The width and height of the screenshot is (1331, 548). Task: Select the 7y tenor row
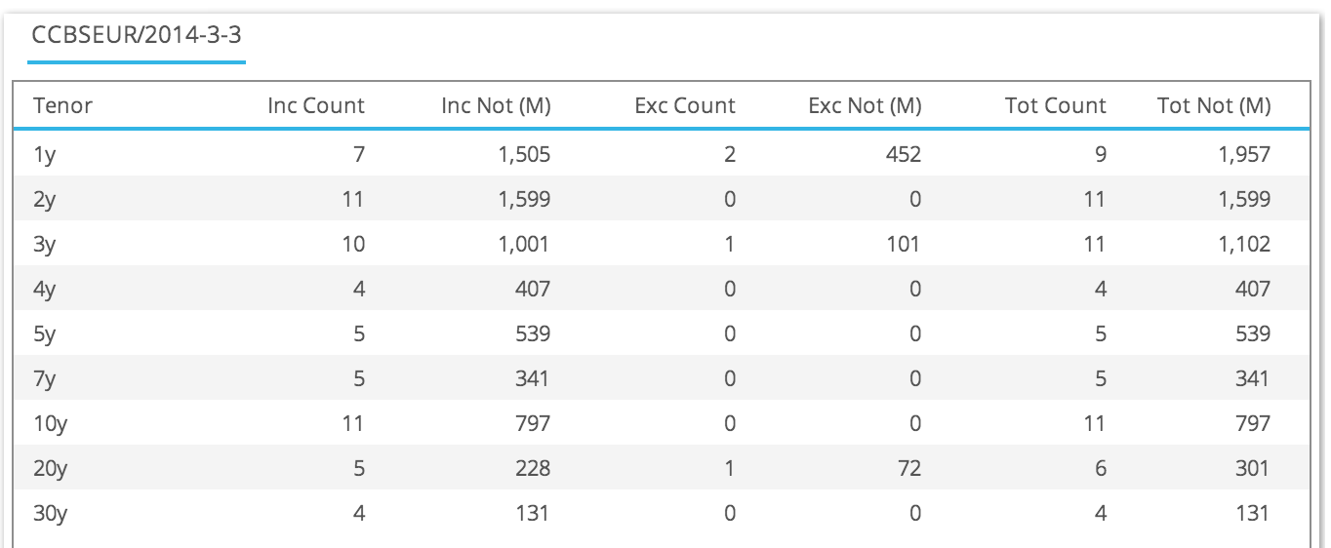(x=661, y=378)
